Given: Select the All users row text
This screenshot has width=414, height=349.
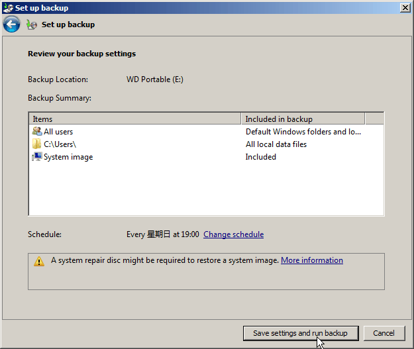Looking at the screenshot, I should point(58,132).
